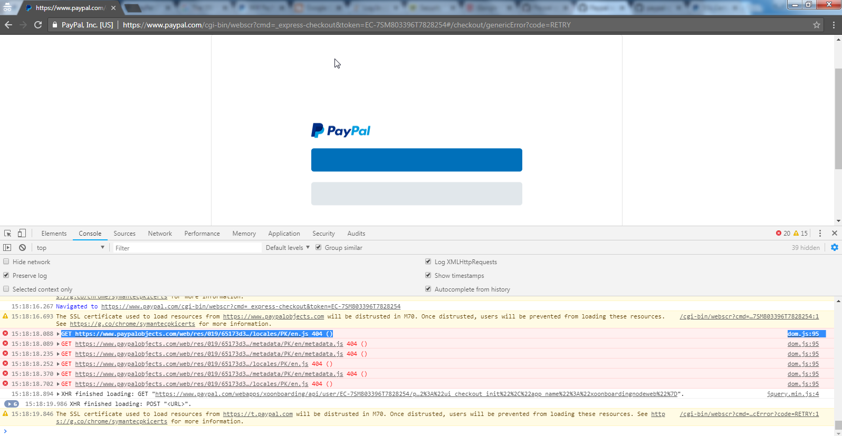The height and width of the screenshot is (436, 842).
Task: Click the browser forward arrow
Action: (x=23, y=25)
